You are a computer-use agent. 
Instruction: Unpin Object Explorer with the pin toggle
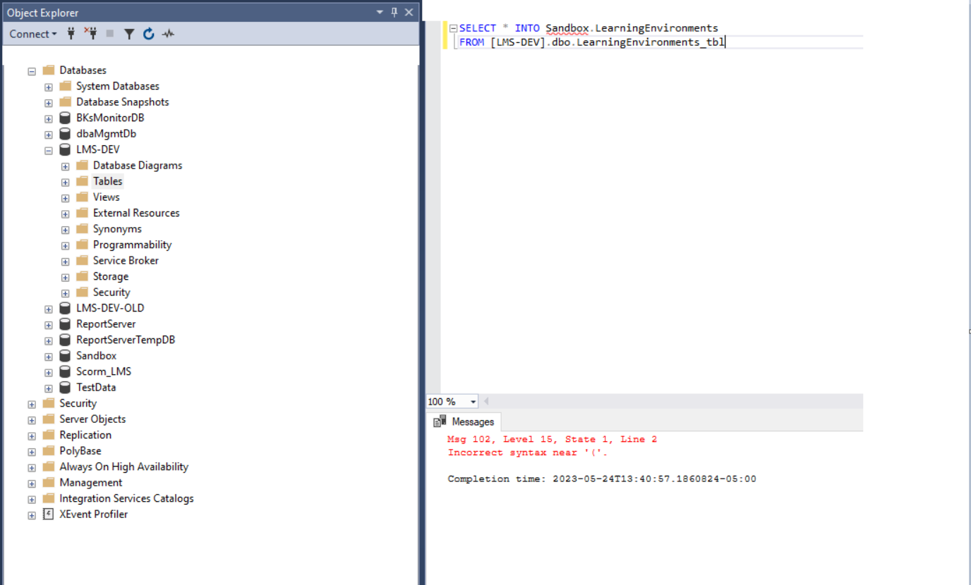coord(394,11)
